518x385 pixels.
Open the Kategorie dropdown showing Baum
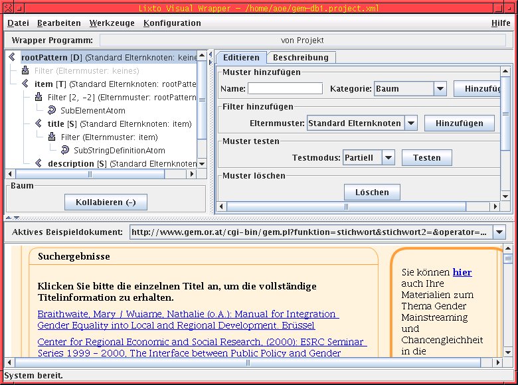click(440, 89)
